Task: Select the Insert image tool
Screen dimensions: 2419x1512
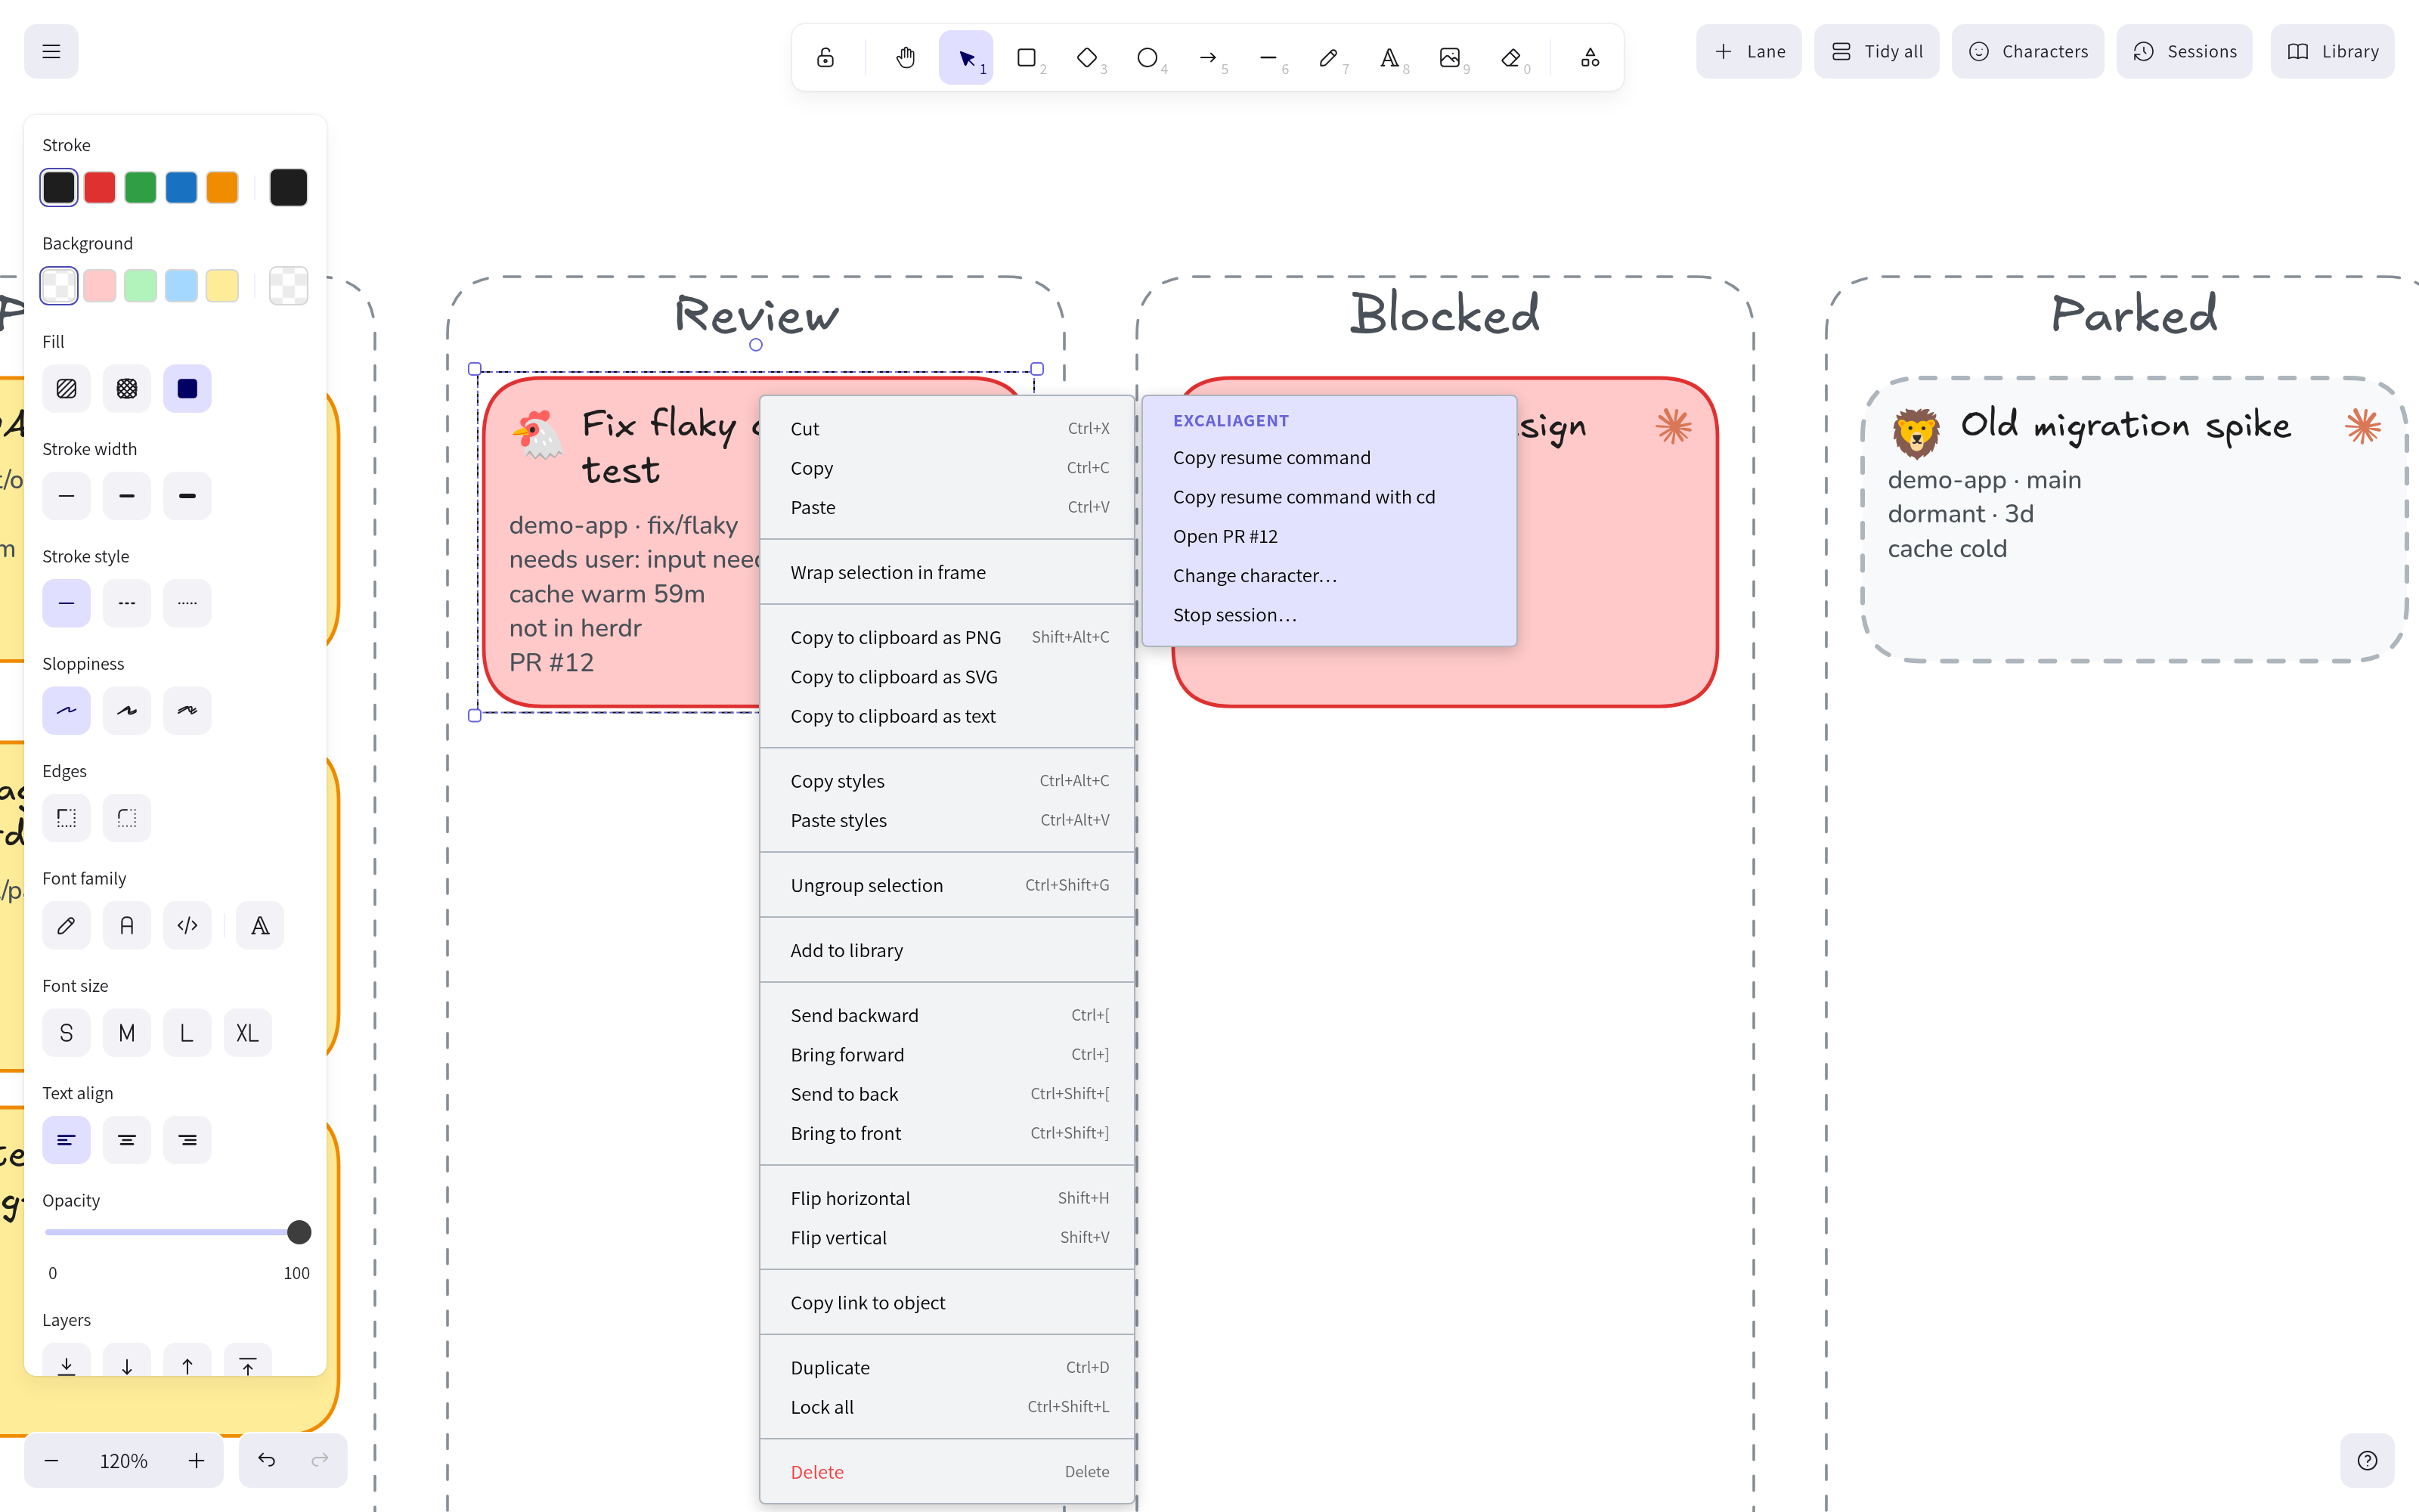Action: [x=1449, y=57]
